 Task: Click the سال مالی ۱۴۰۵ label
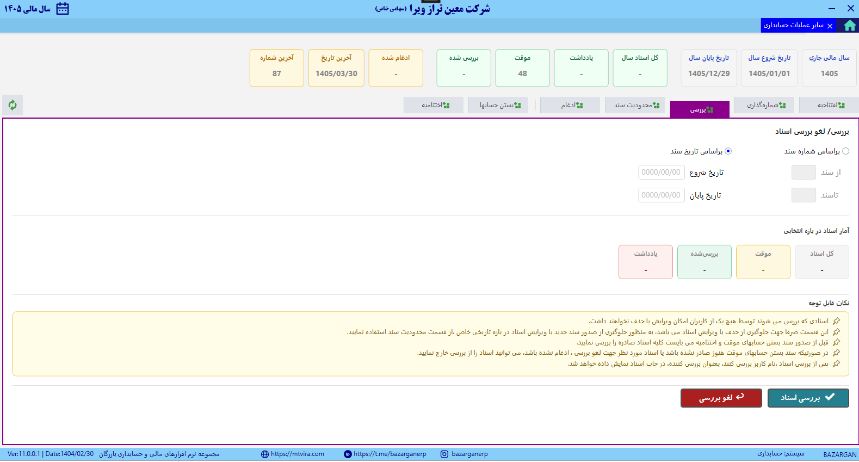click(27, 9)
